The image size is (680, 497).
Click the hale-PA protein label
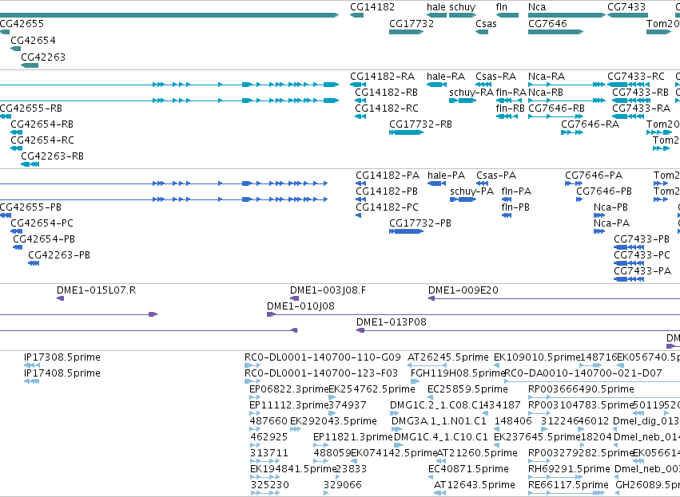[446, 176]
